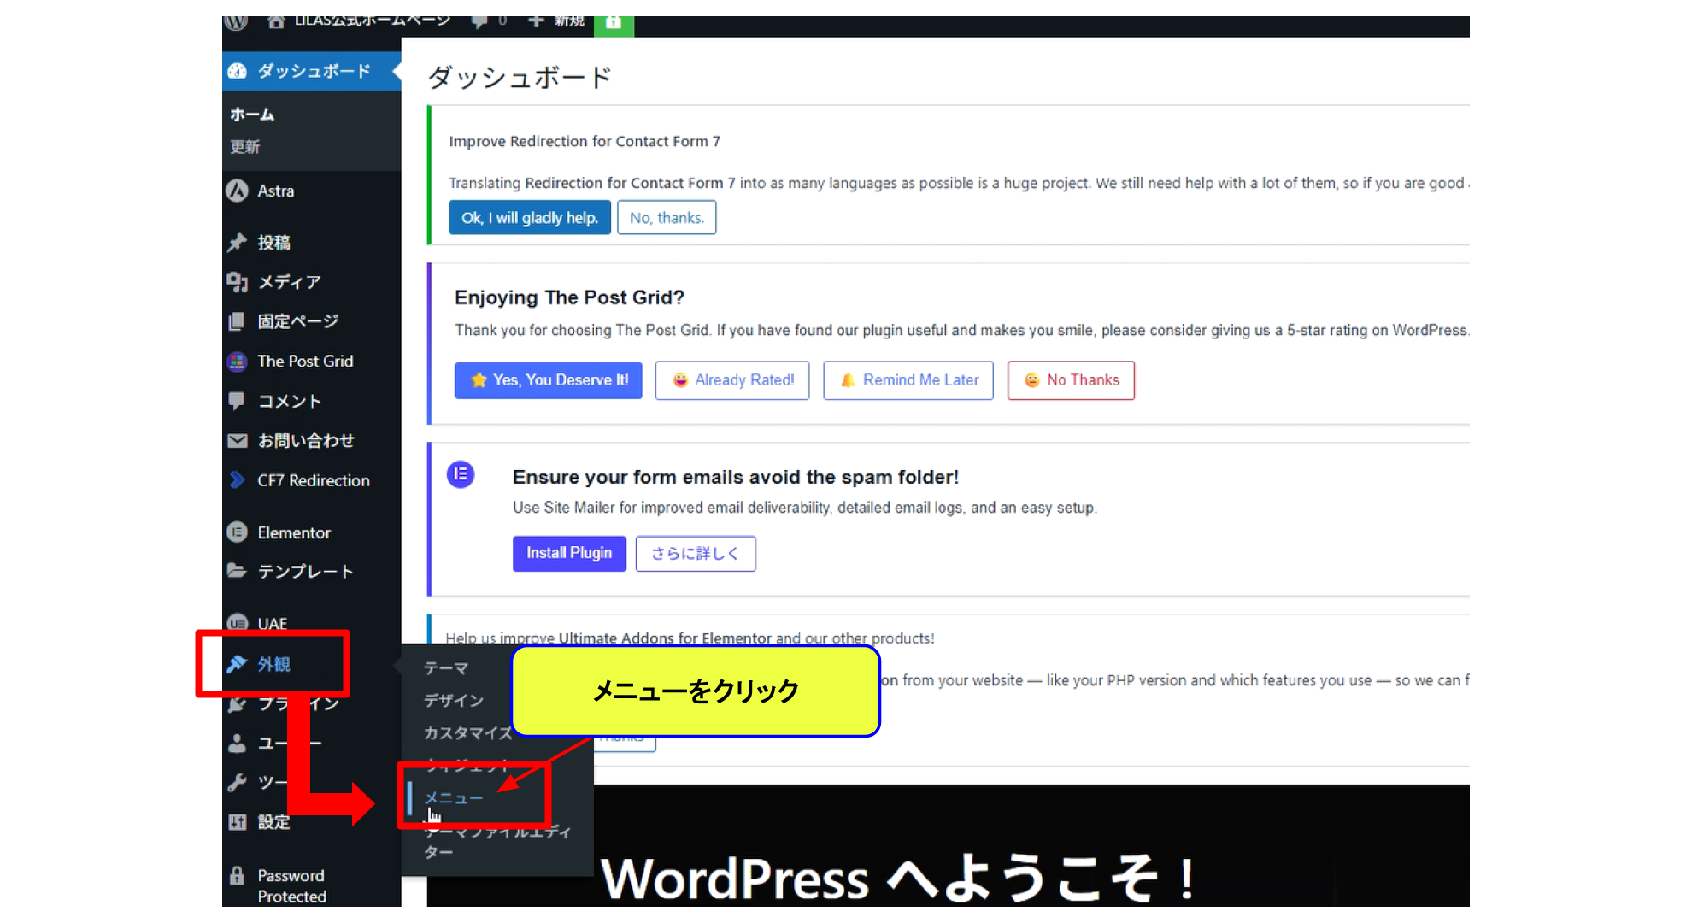
Task: Click the 'Ok, I will gladly help.' button
Action: pyautogui.click(x=530, y=218)
